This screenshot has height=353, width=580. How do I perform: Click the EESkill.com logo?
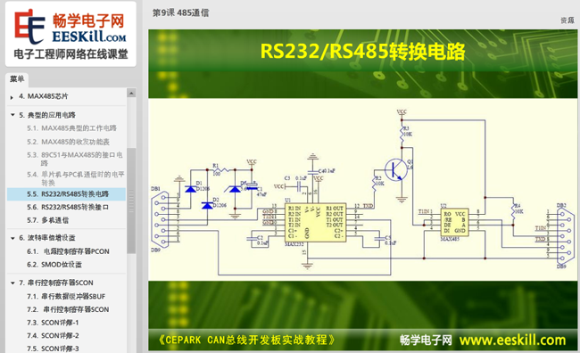70,34
